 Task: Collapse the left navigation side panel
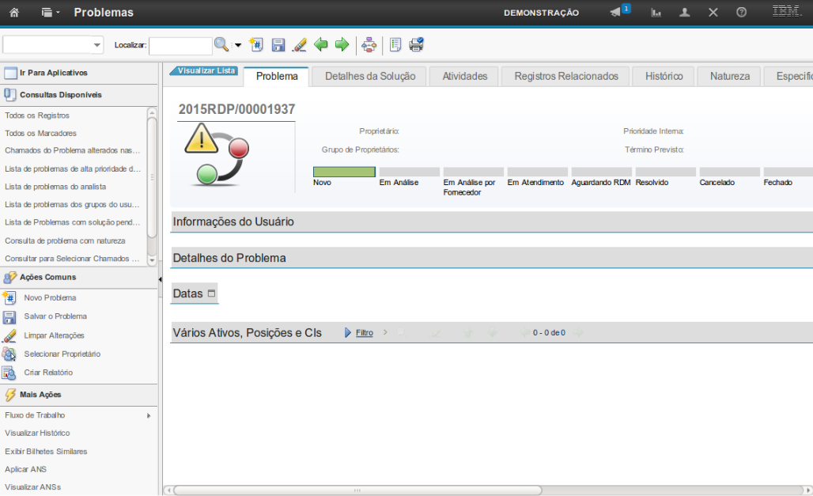[160, 279]
